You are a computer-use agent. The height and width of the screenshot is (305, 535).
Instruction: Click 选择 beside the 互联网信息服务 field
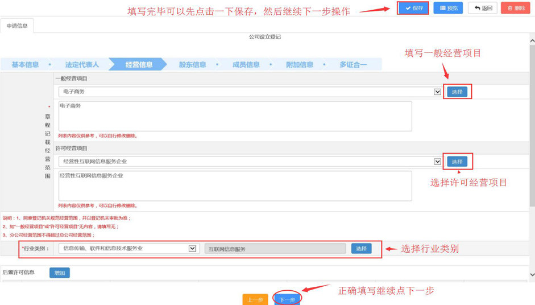[x=361, y=249]
